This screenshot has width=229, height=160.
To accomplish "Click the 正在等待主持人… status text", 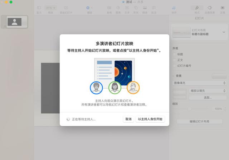I will (x=84, y=119).
